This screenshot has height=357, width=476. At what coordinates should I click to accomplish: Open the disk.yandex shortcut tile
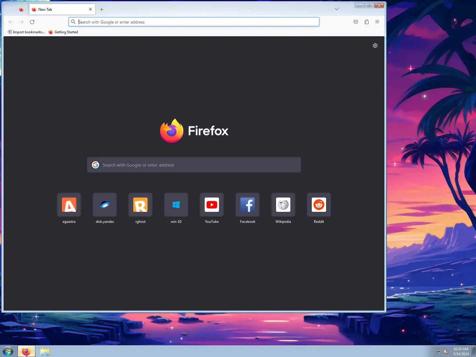(x=105, y=205)
